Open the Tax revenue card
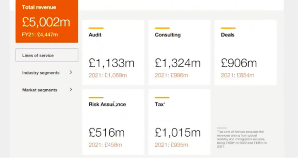This screenshot has height=158, width=298. tap(179, 122)
